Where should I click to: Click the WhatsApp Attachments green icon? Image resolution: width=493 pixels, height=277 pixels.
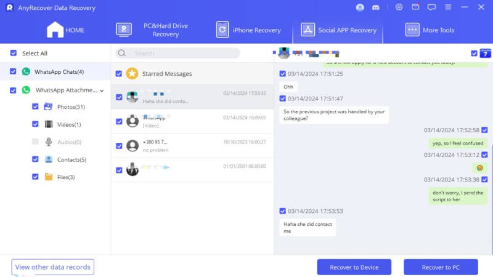(x=26, y=90)
